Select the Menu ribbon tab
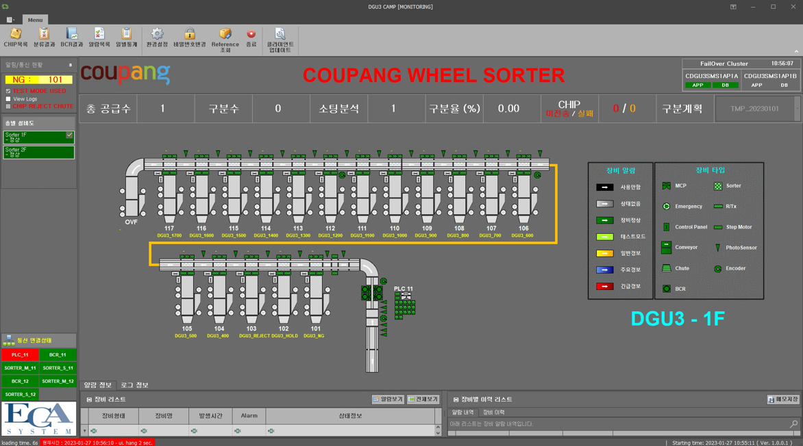Screen dimensions: 803x446 click(36, 20)
